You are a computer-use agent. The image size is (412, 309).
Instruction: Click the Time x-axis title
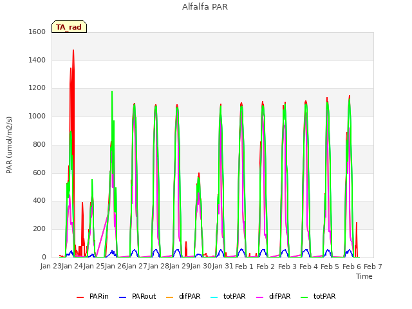364,276
